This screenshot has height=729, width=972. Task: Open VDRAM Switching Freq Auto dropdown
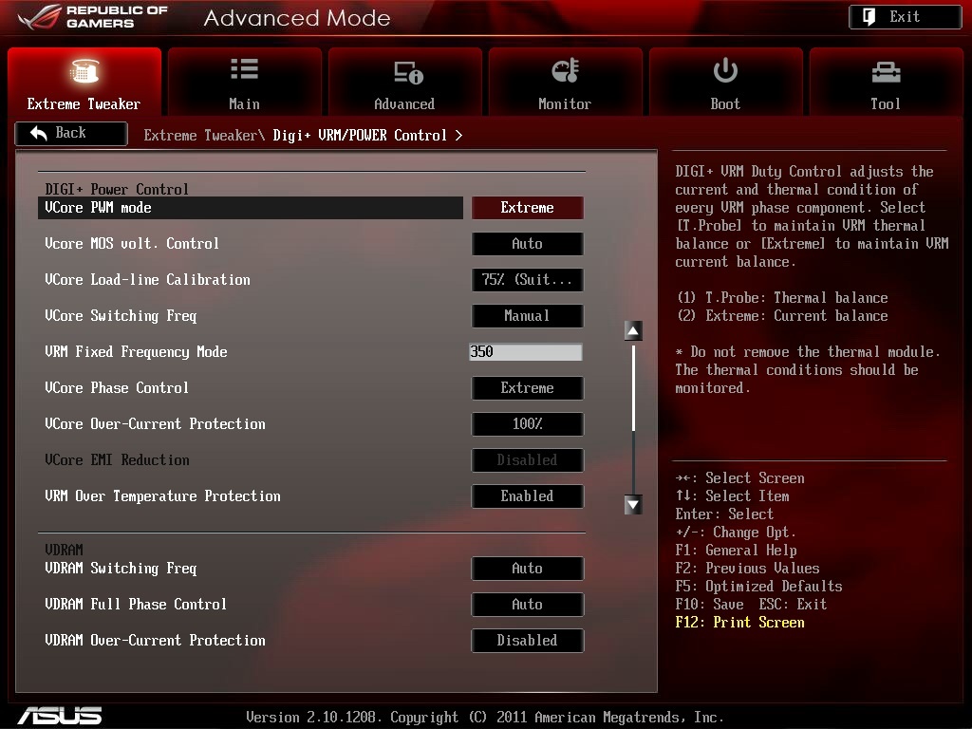point(528,569)
